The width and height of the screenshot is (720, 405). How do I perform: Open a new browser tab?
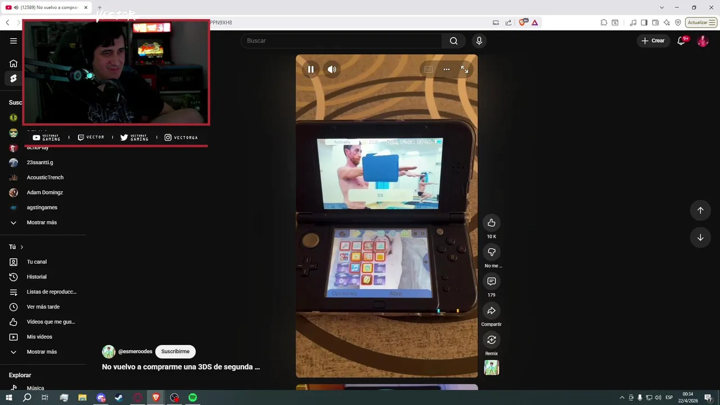(100, 7)
